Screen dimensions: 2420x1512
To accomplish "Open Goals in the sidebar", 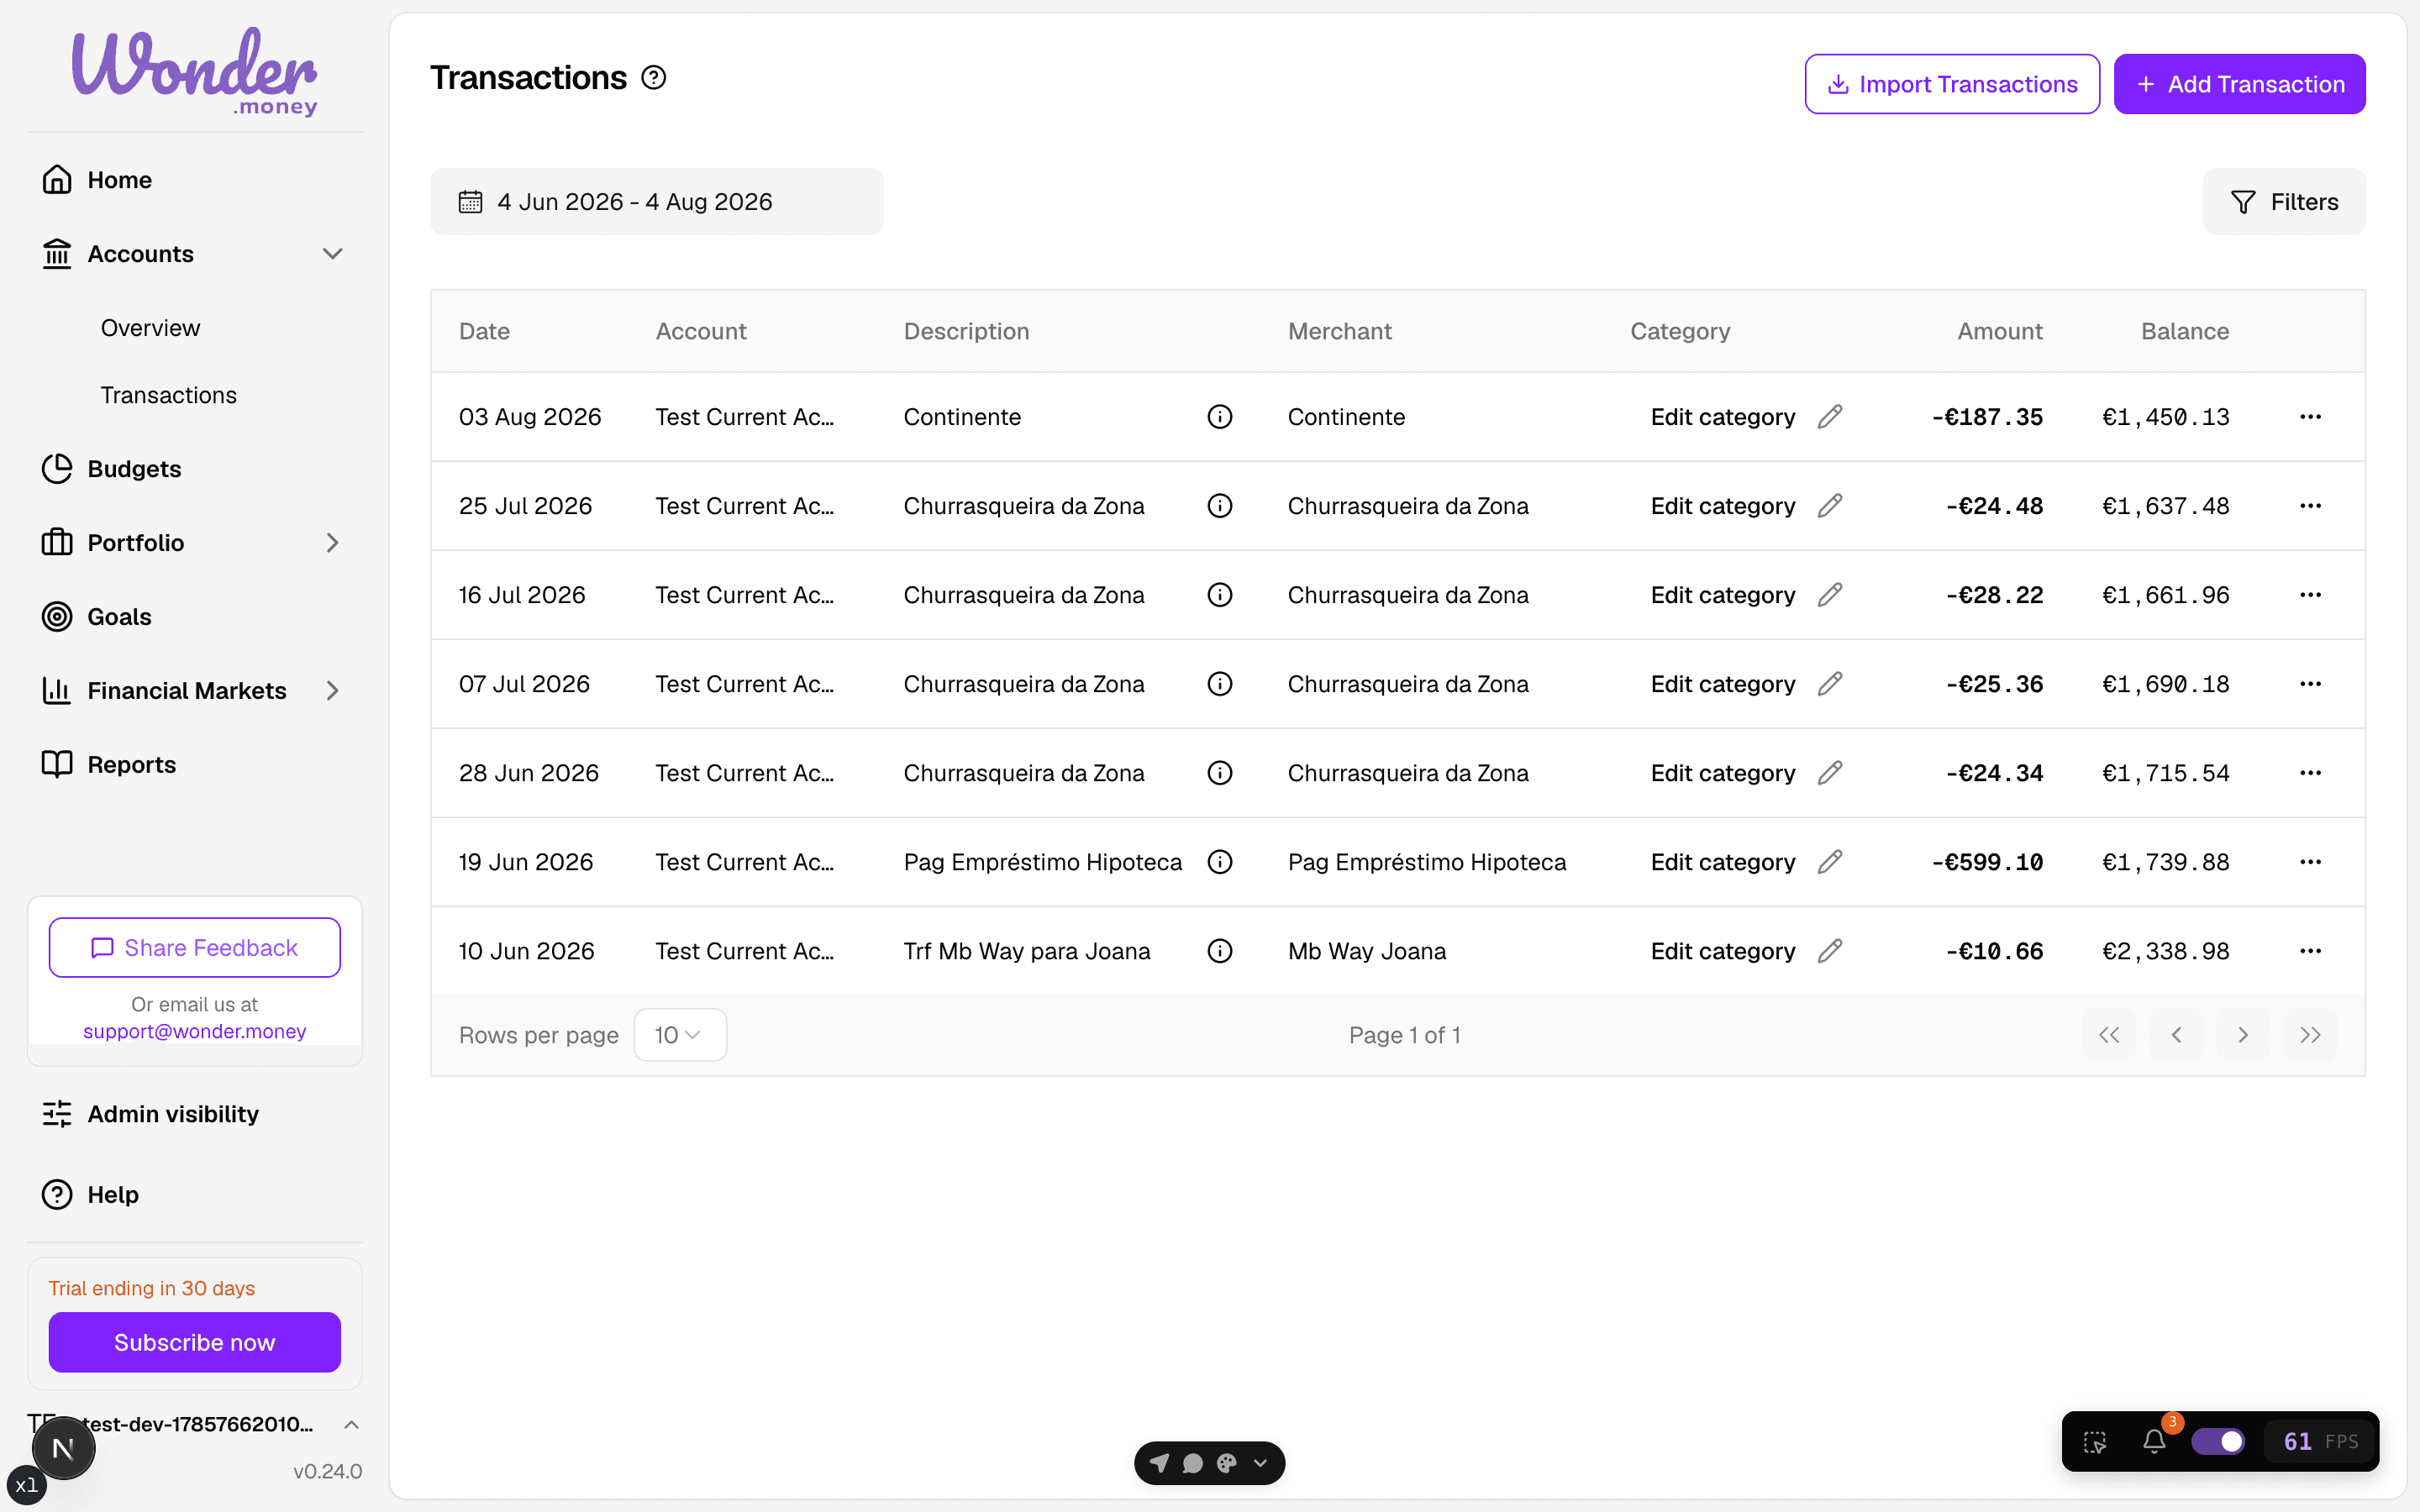I will pyautogui.click(x=119, y=617).
